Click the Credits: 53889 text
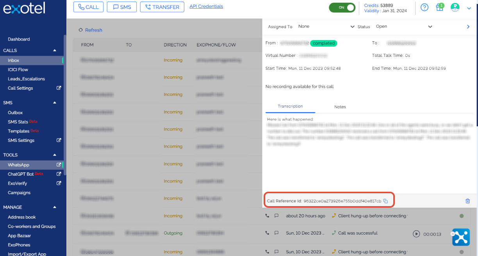 (x=378, y=5)
